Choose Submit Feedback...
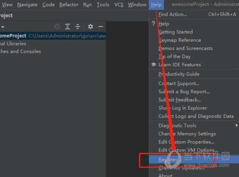This screenshot has height=177, width=239. (x=194, y=100)
